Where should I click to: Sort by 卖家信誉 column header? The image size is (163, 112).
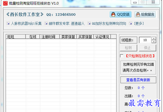(x=68, y=37)
